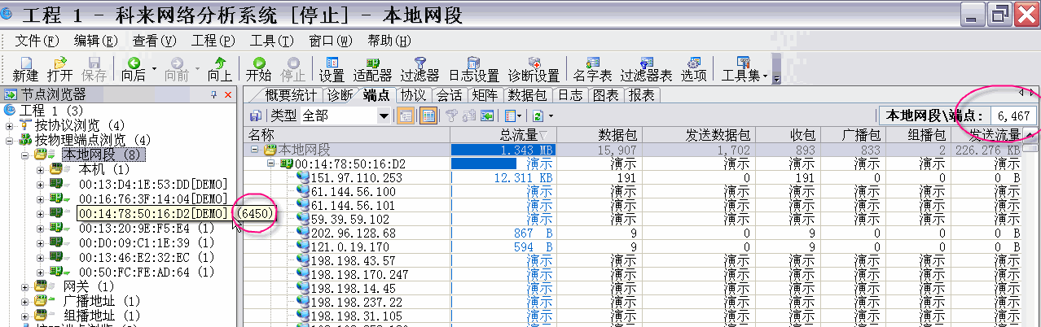Open the 适配器 (Adapter) toolbar icon

pos(374,68)
